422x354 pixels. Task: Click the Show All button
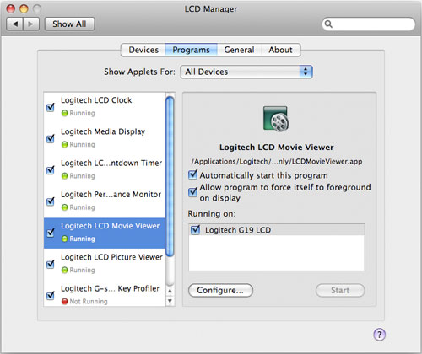pos(69,24)
